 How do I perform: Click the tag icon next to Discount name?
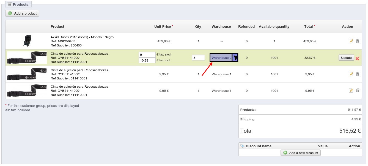coord(242,146)
